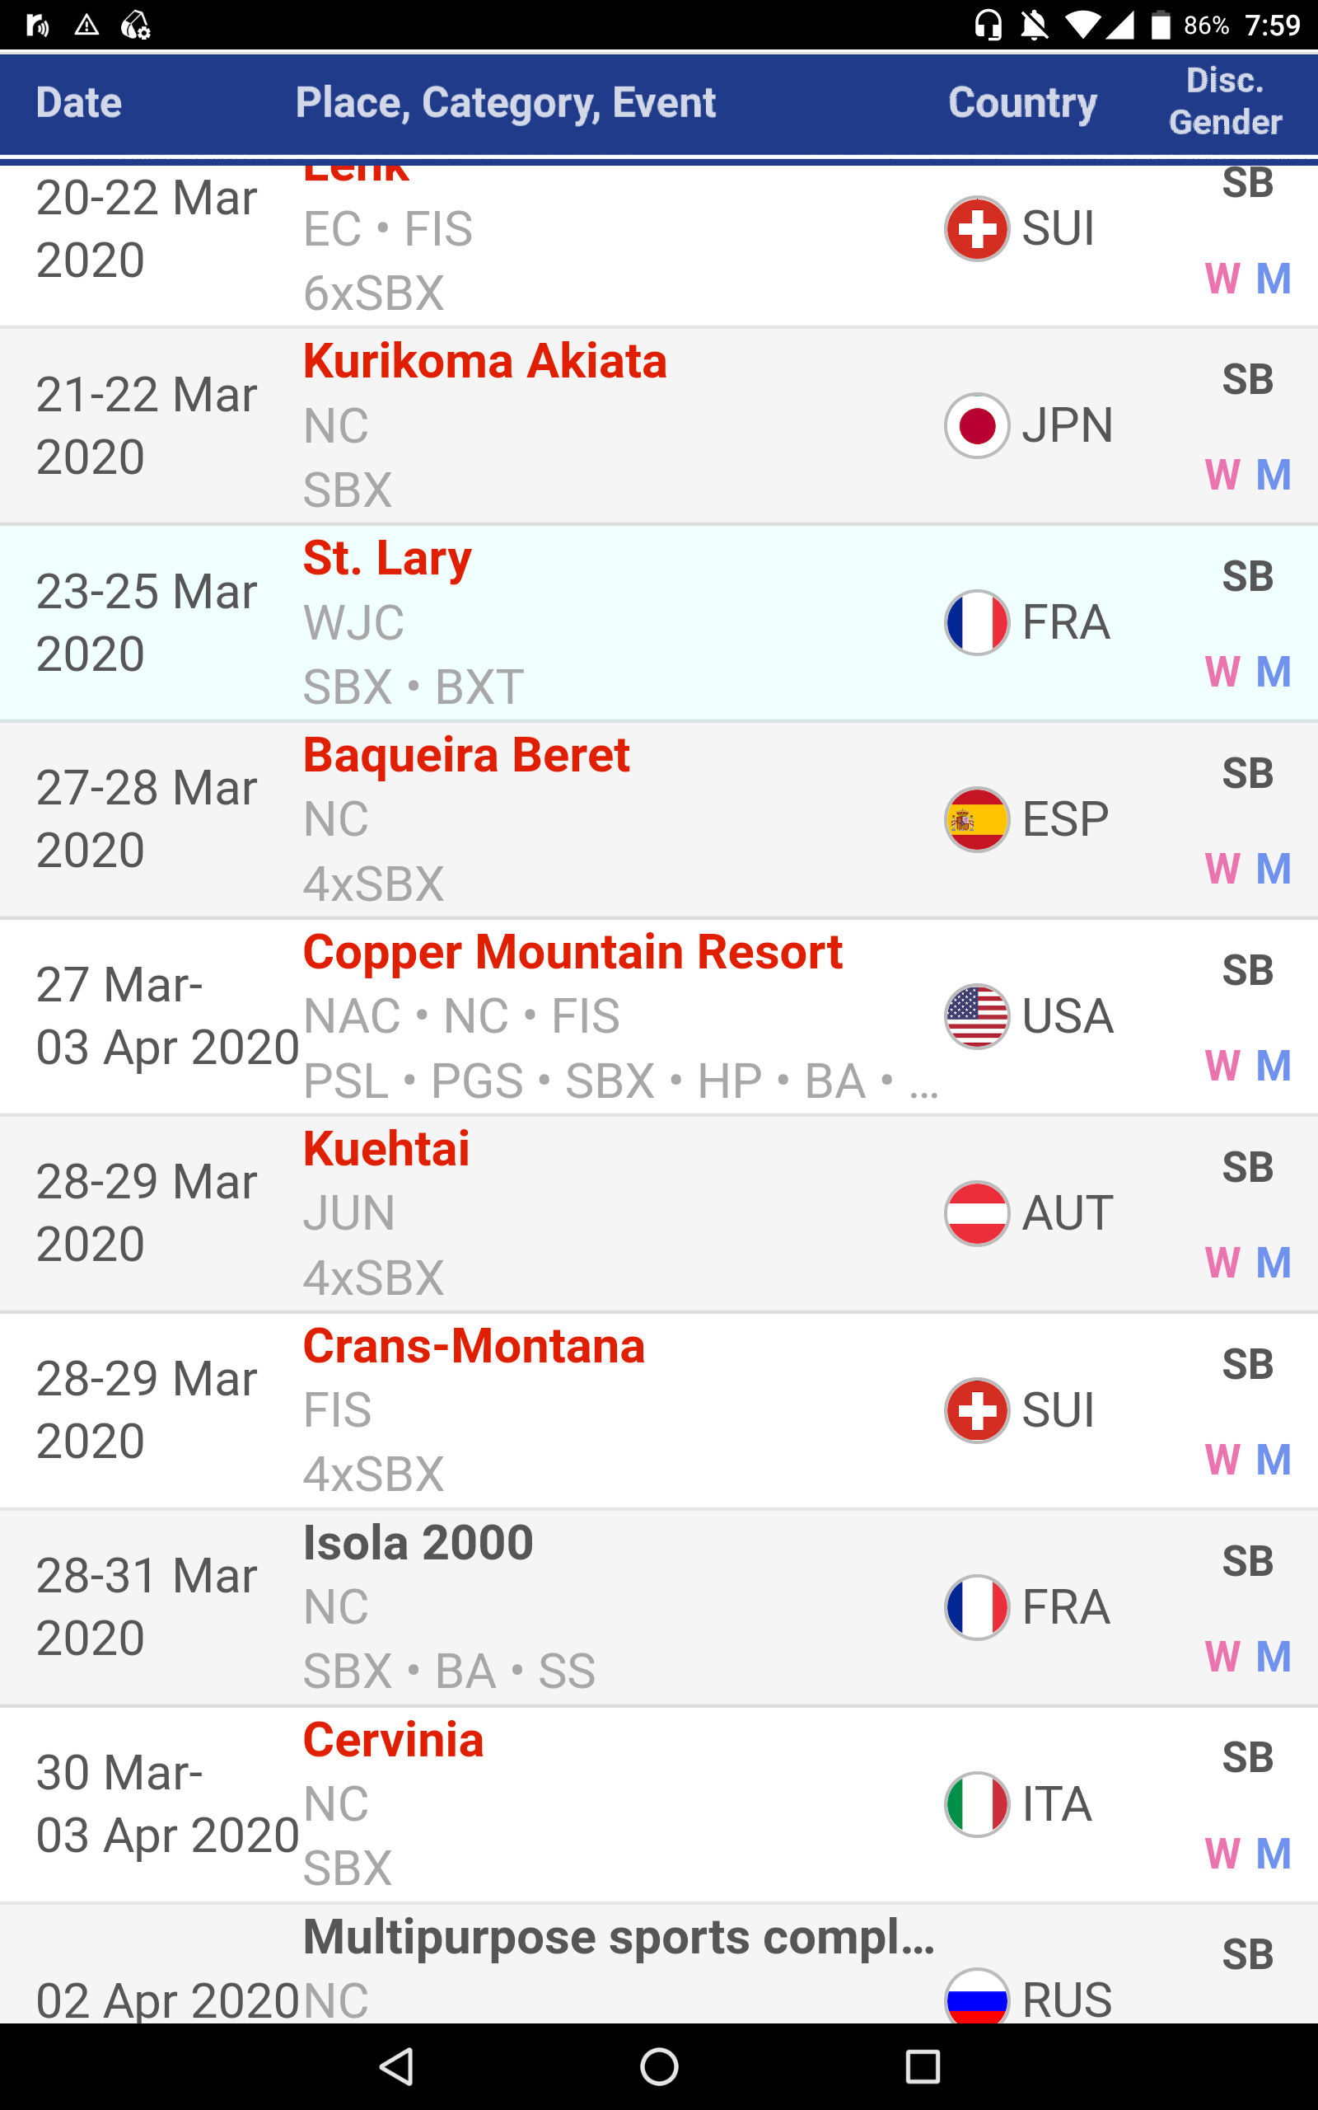Tap the France flag beside St. Lary
This screenshot has width=1318, height=2110.
point(976,622)
